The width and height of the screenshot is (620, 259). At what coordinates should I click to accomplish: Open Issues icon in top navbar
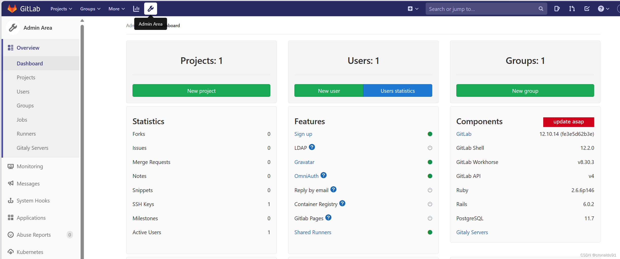tap(557, 9)
